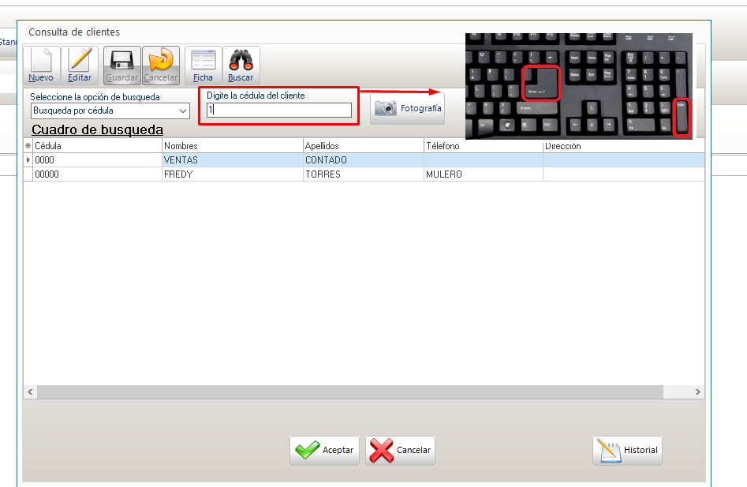Click the horizontal scrollbar left arrow
Viewport: 747px width, 487px height.
[31, 392]
